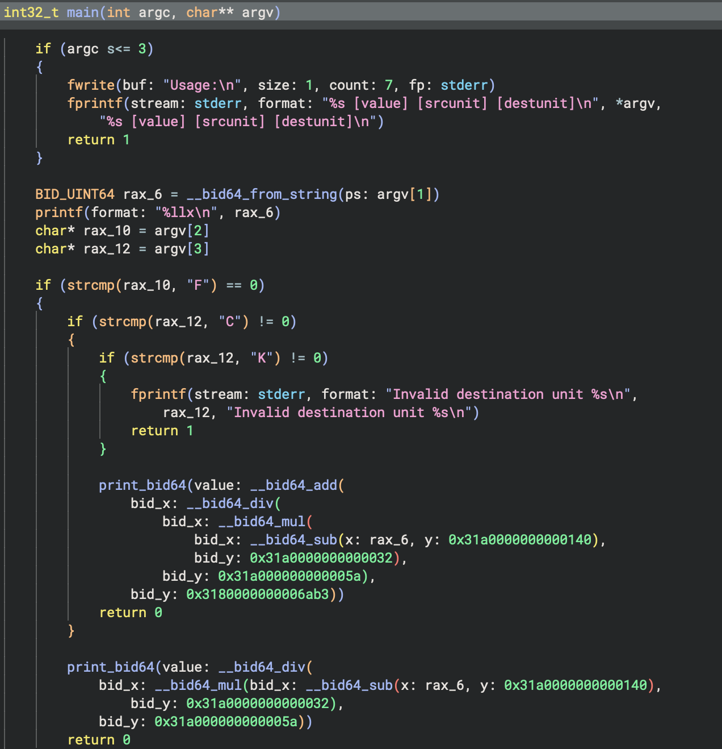Image resolution: width=722 pixels, height=749 pixels.
Task: Click the printf call with "%llx\n" format
Action: tap(59, 213)
